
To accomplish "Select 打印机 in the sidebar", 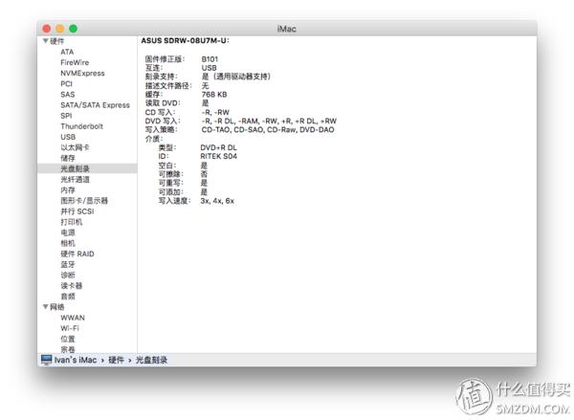I will coord(72,222).
